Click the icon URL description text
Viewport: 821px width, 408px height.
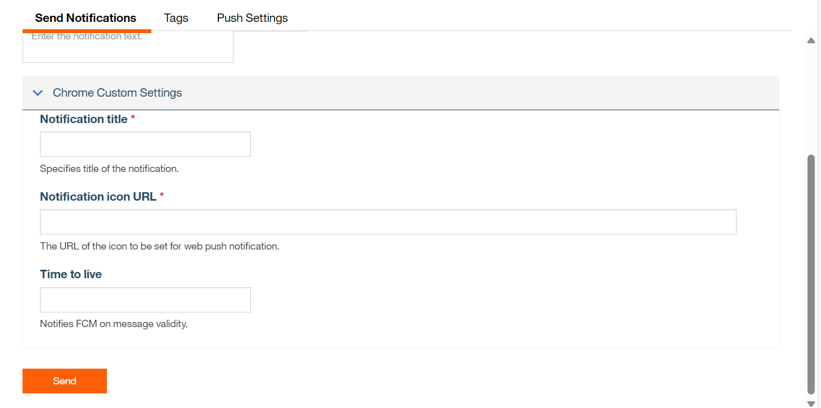pyautogui.click(x=159, y=246)
